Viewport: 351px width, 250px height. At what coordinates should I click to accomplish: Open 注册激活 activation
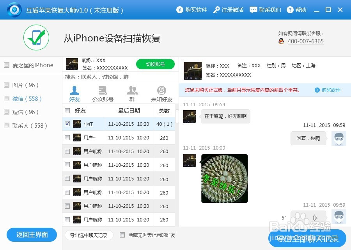228,10
